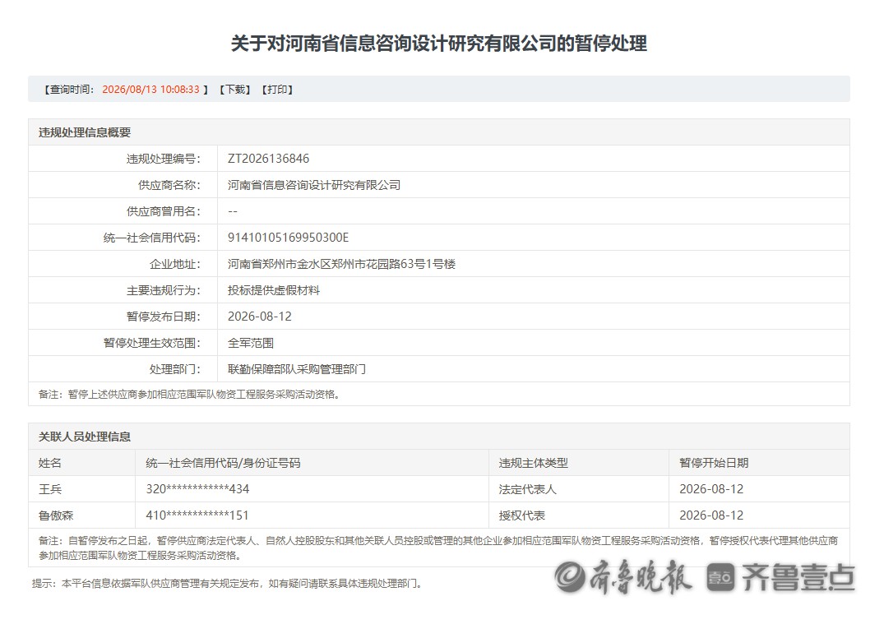Select the page title about 暂停处理

click(x=438, y=44)
